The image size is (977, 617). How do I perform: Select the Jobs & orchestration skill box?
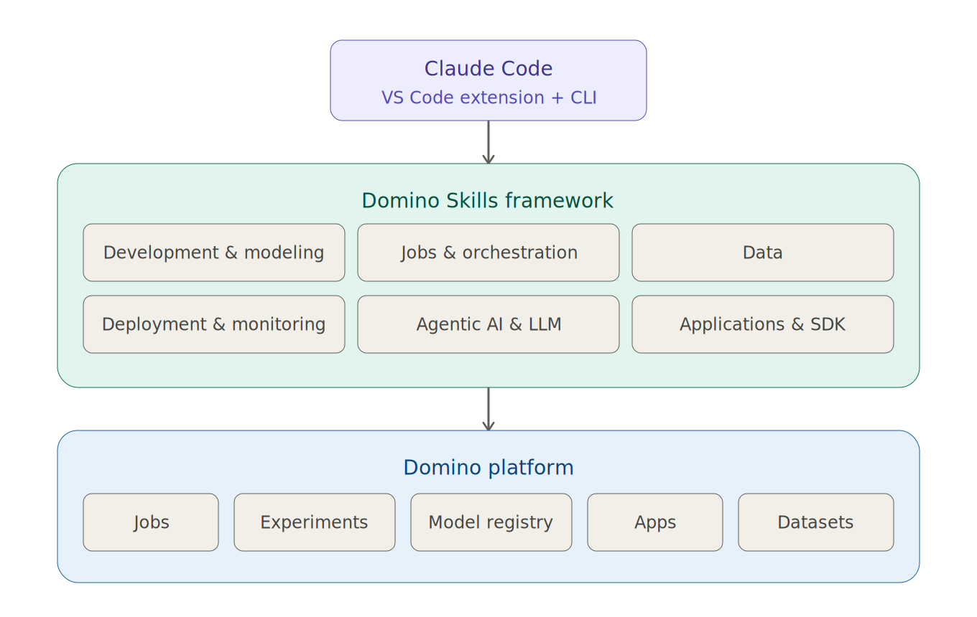point(488,253)
